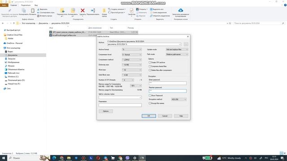Open the Dictionary size dropdown
The image size is (287, 161).
click(132, 65)
